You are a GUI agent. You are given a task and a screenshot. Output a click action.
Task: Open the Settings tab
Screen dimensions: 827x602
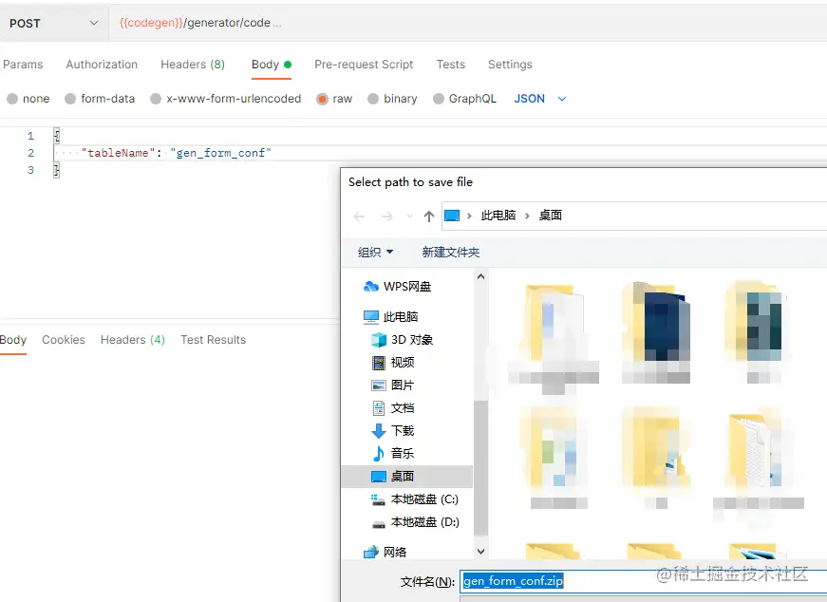pyautogui.click(x=510, y=65)
